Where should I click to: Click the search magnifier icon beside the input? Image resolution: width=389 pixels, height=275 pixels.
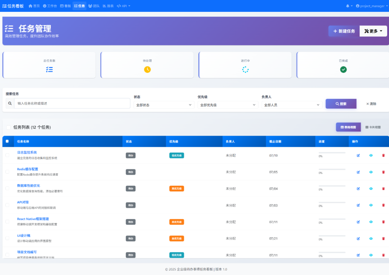coord(10,103)
